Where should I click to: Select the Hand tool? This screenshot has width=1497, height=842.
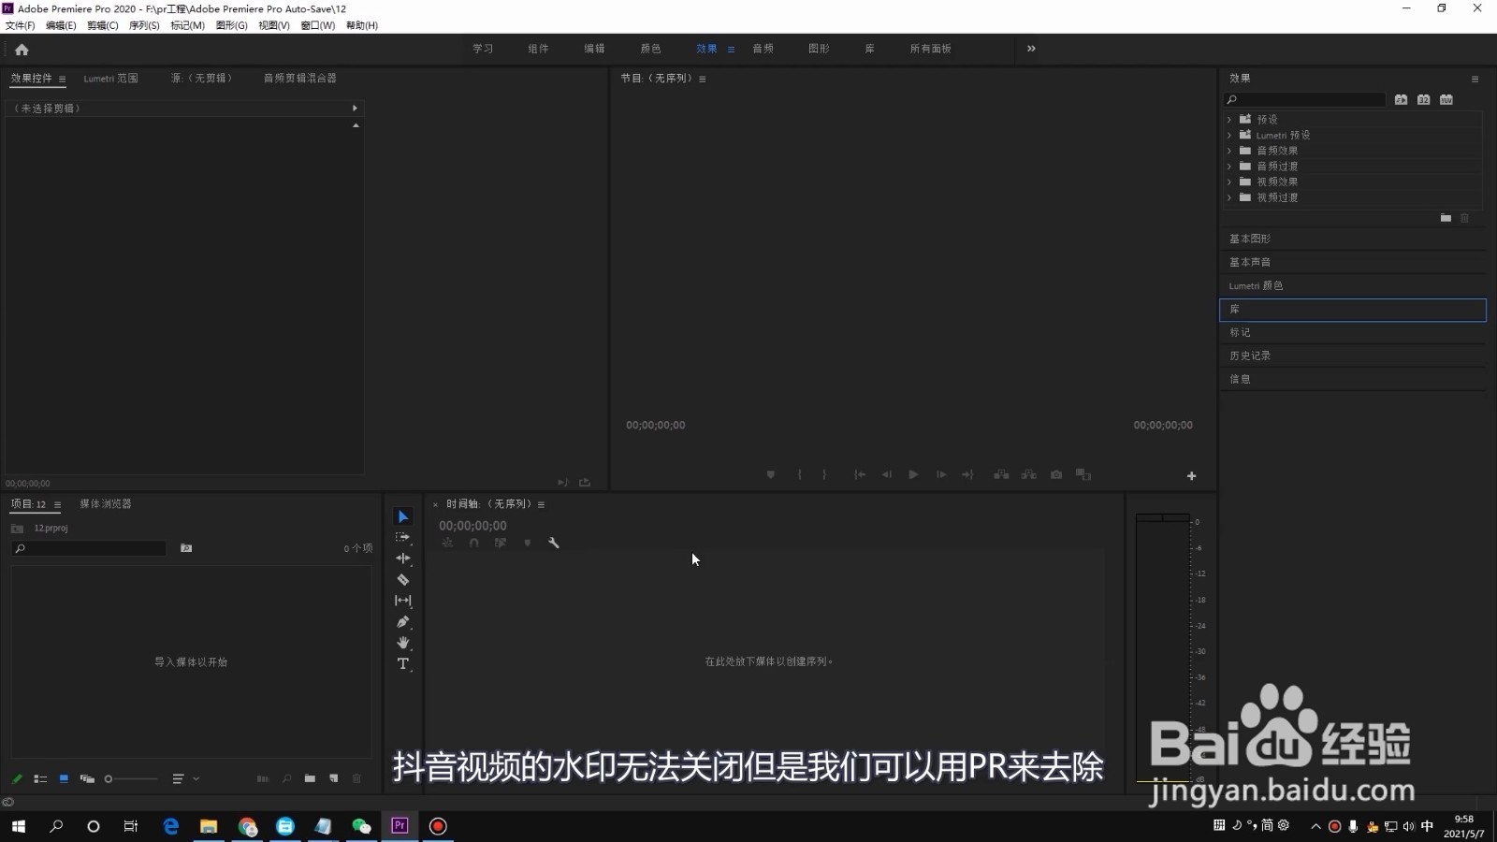[403, 643]
